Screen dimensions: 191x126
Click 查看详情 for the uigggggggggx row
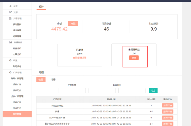tap(168, 105)
